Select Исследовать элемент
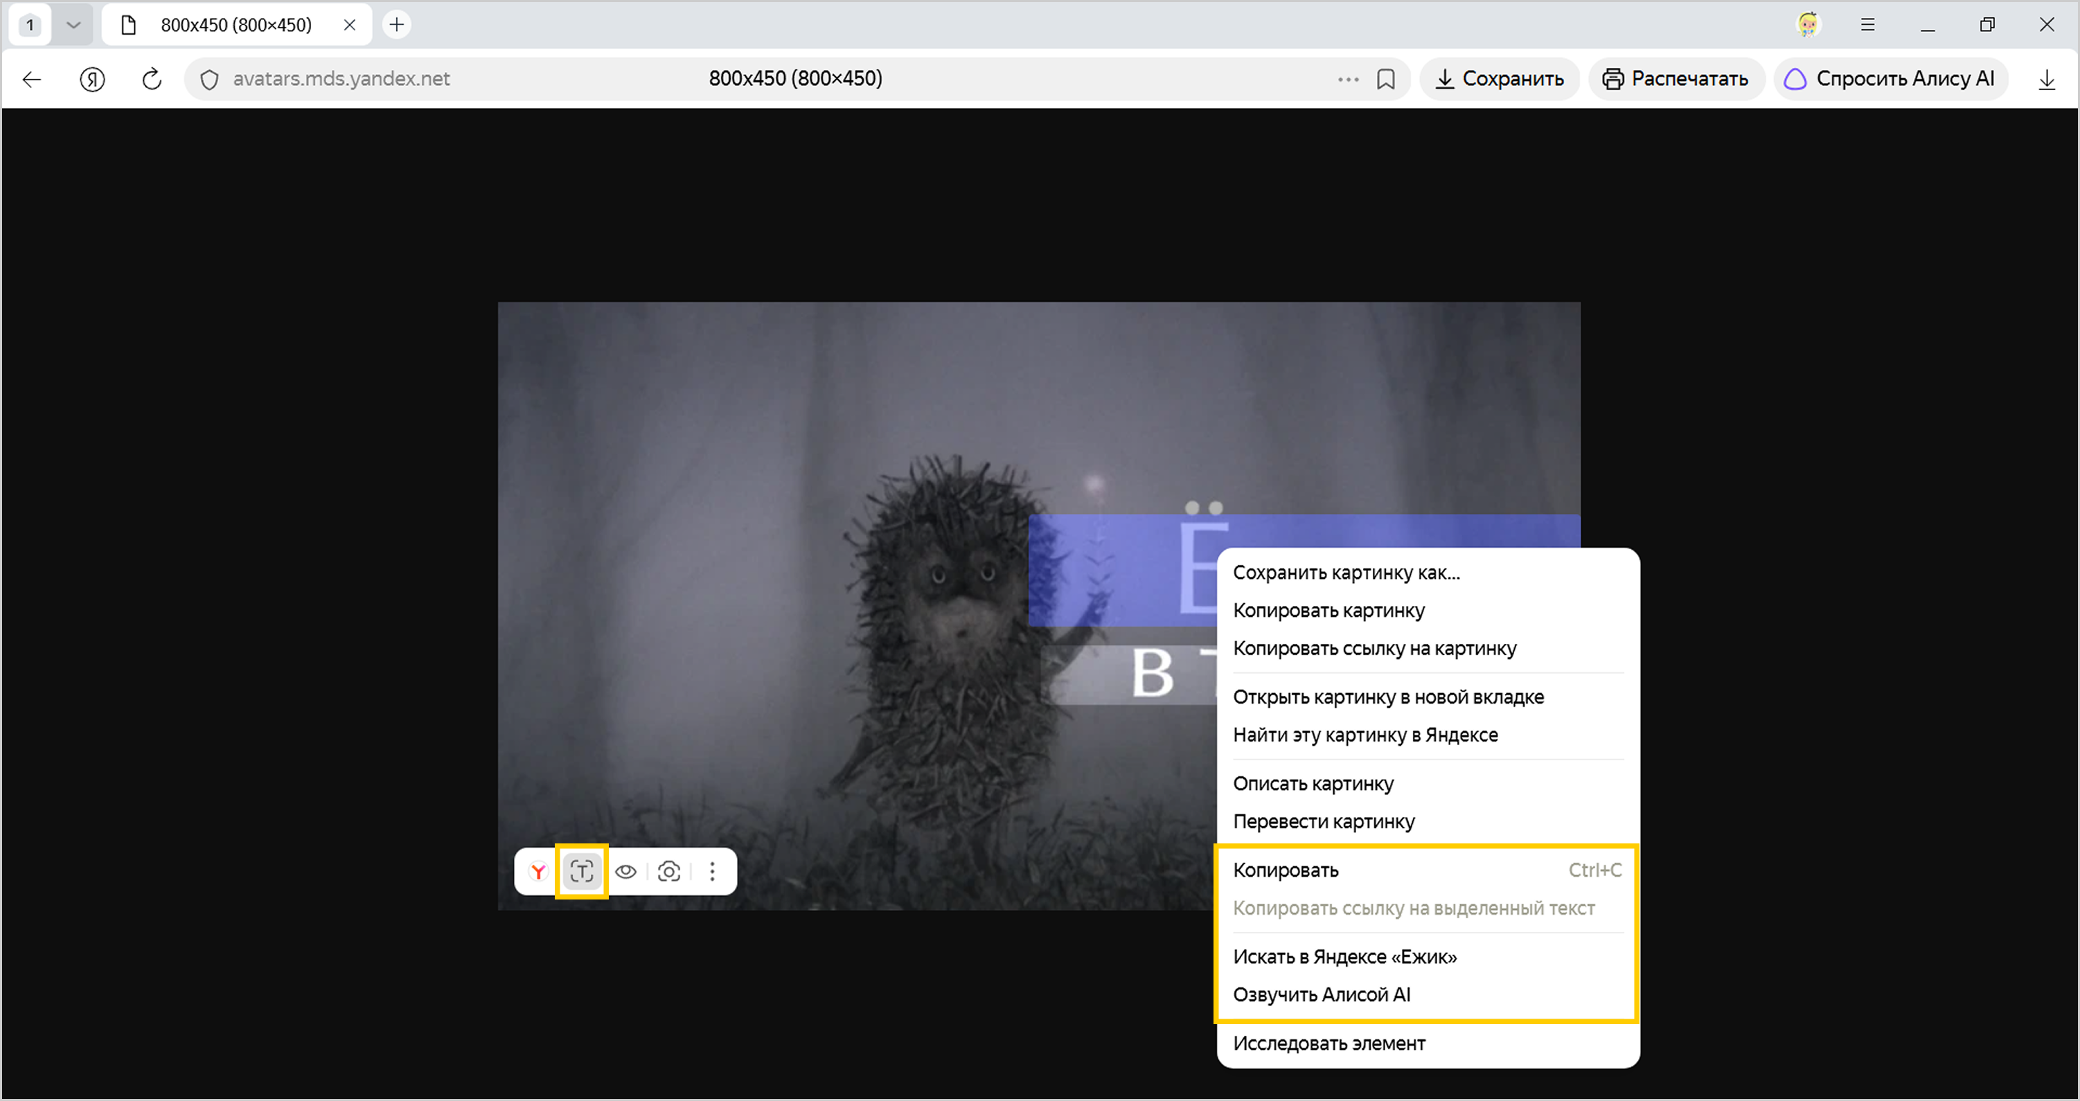The height and width of the screenshot is (1101, 2080). point(1428,1043)
